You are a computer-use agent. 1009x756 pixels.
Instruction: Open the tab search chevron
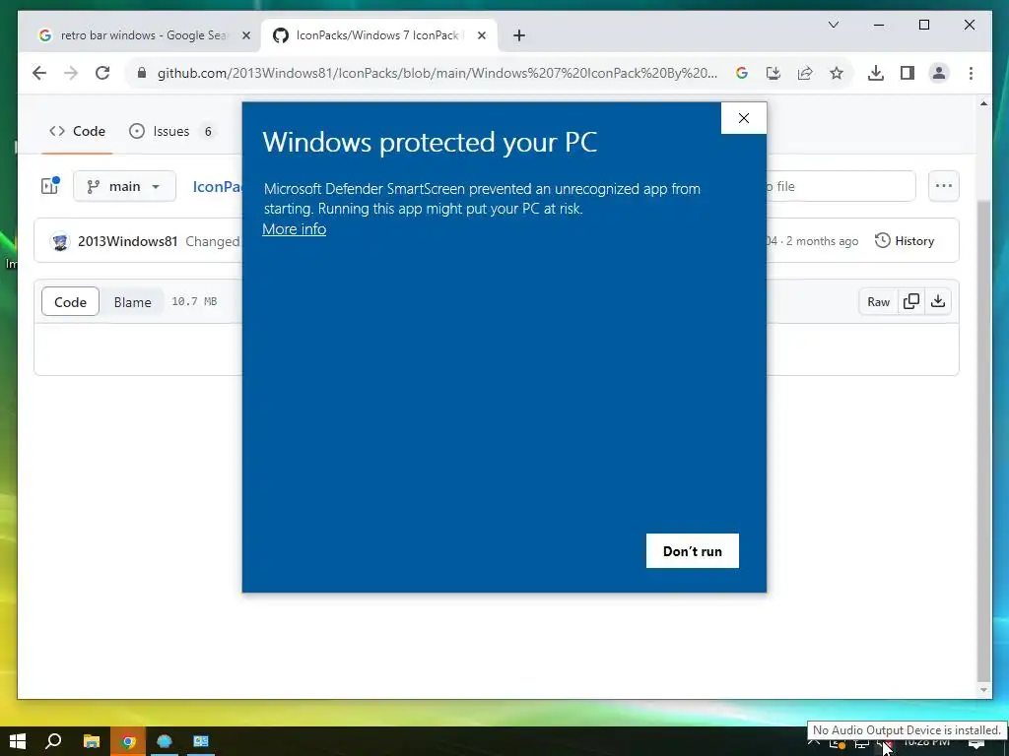coord(834,25)
